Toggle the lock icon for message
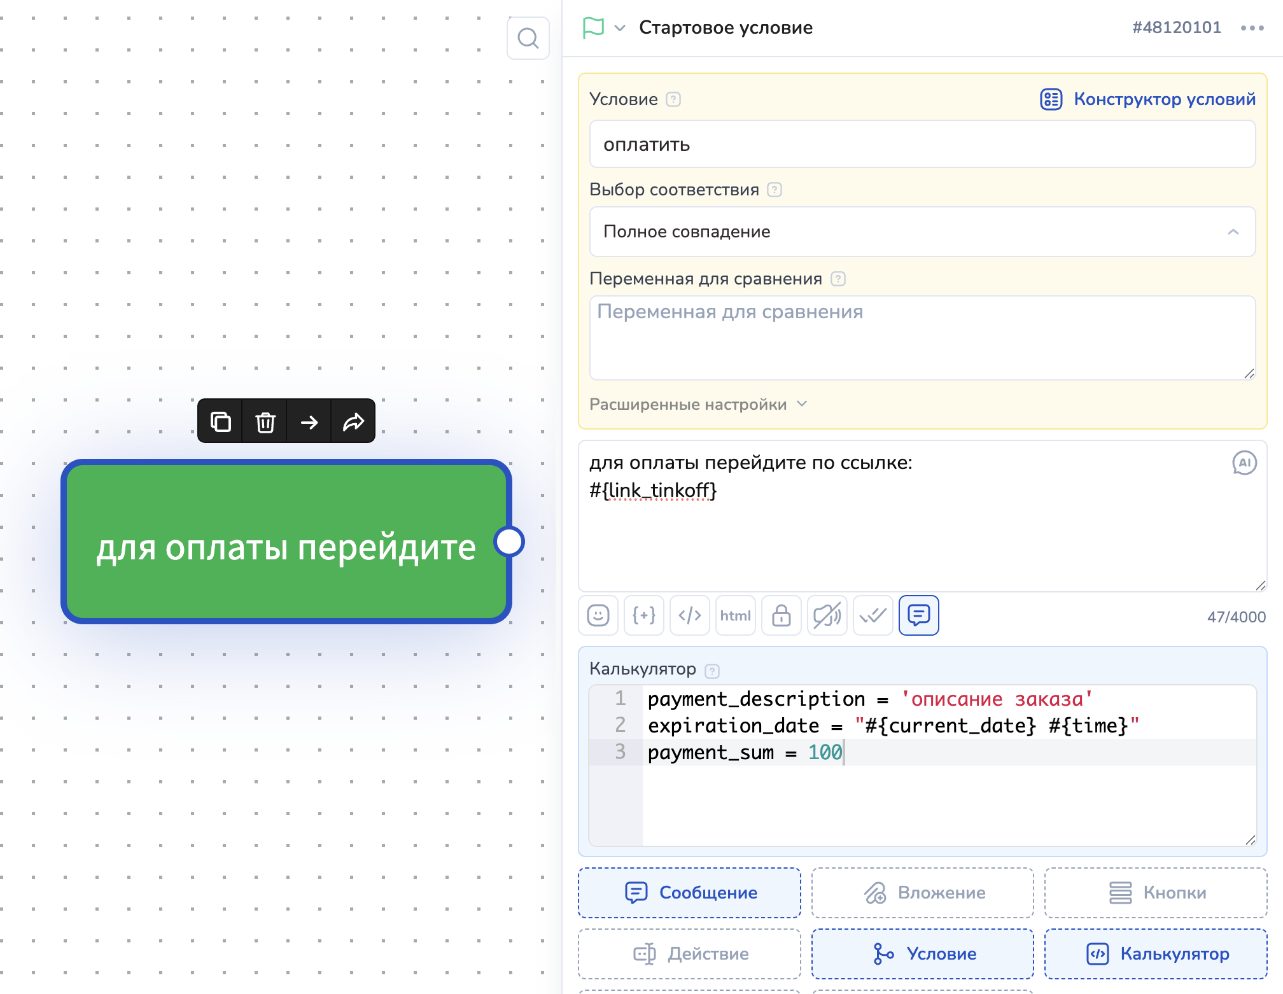 [x=781, y=615]
